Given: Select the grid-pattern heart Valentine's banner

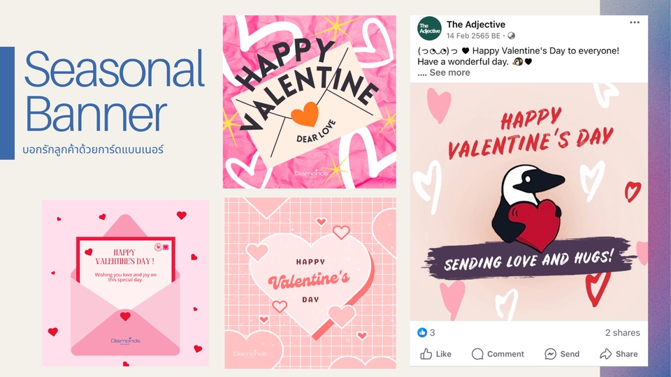Looking at the screenshot, I should 310,282.
